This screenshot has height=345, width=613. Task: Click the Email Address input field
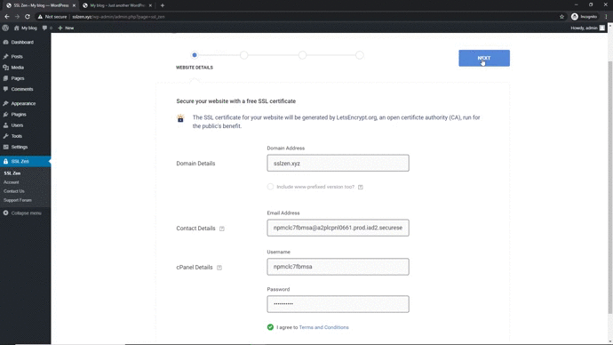point(338,228)
